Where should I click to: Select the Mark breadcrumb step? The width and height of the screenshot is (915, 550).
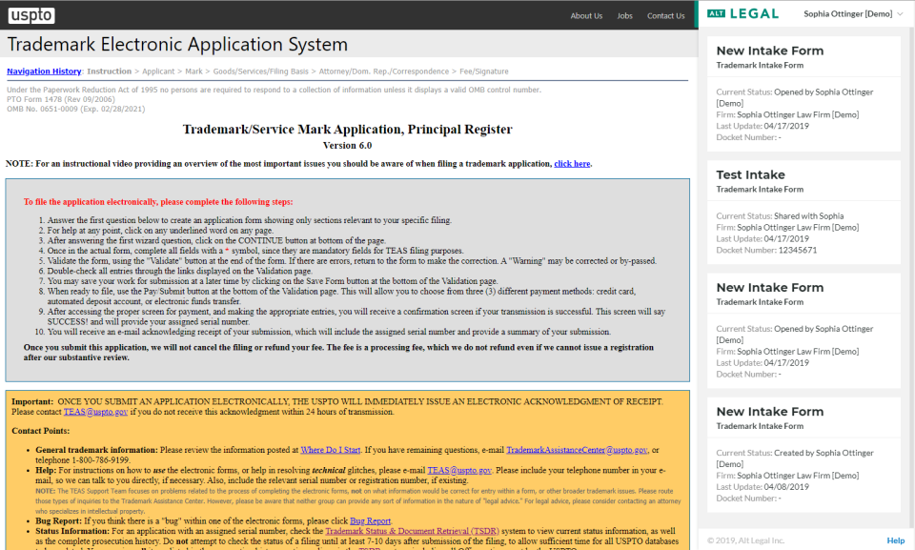tap(193, 71)
